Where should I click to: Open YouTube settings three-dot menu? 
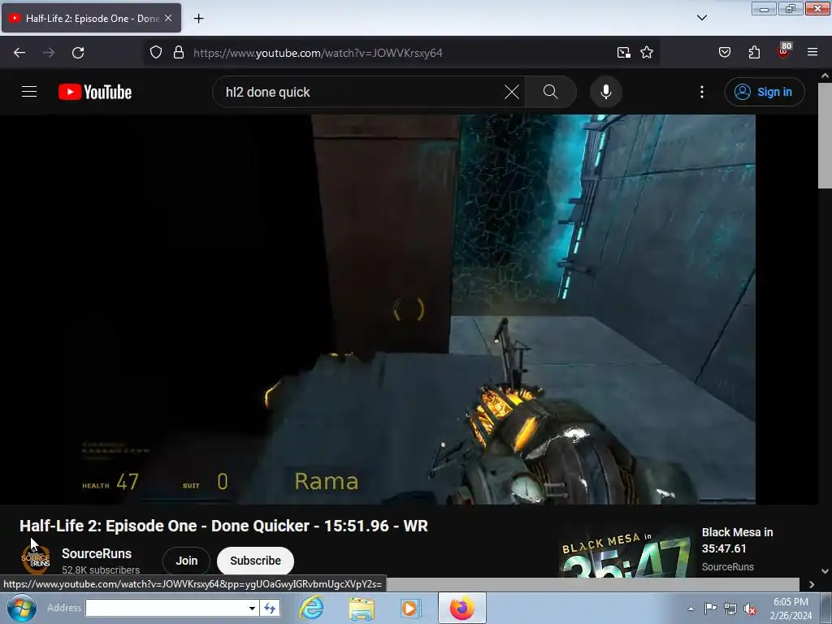(x=702, y=92)
